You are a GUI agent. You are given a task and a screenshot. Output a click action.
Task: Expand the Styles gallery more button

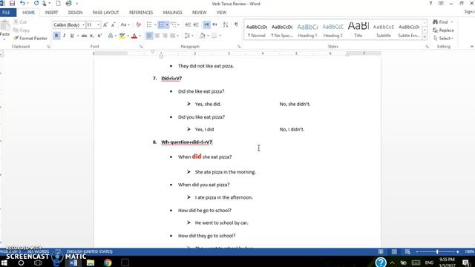(x=425, y=37)
